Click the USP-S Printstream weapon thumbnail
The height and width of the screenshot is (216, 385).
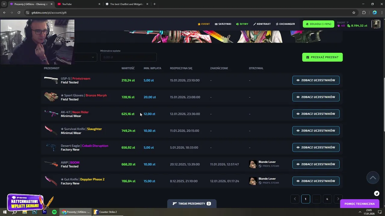tap(51, 80)
